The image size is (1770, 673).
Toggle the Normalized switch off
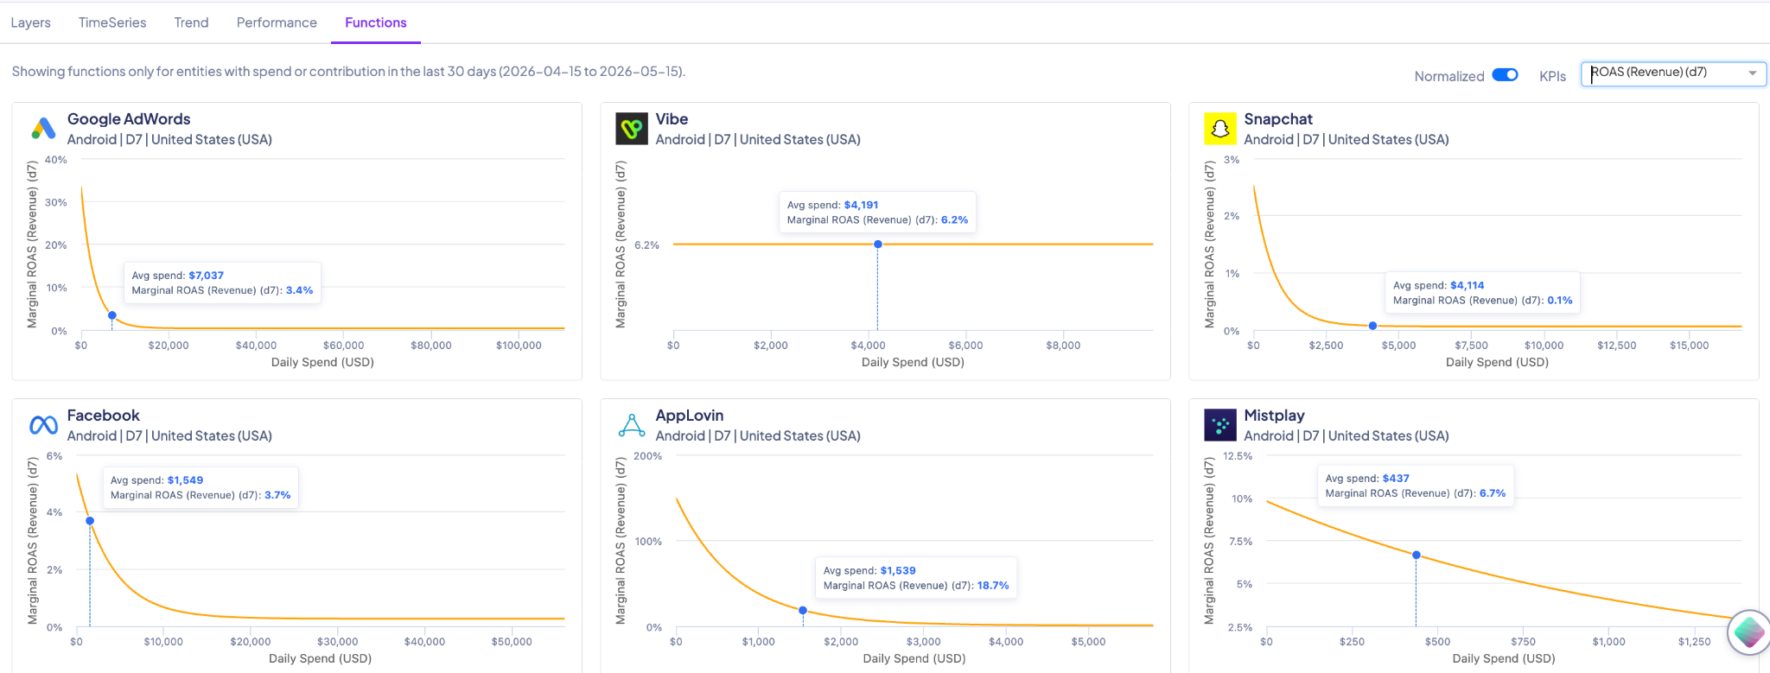(1505, 75)
